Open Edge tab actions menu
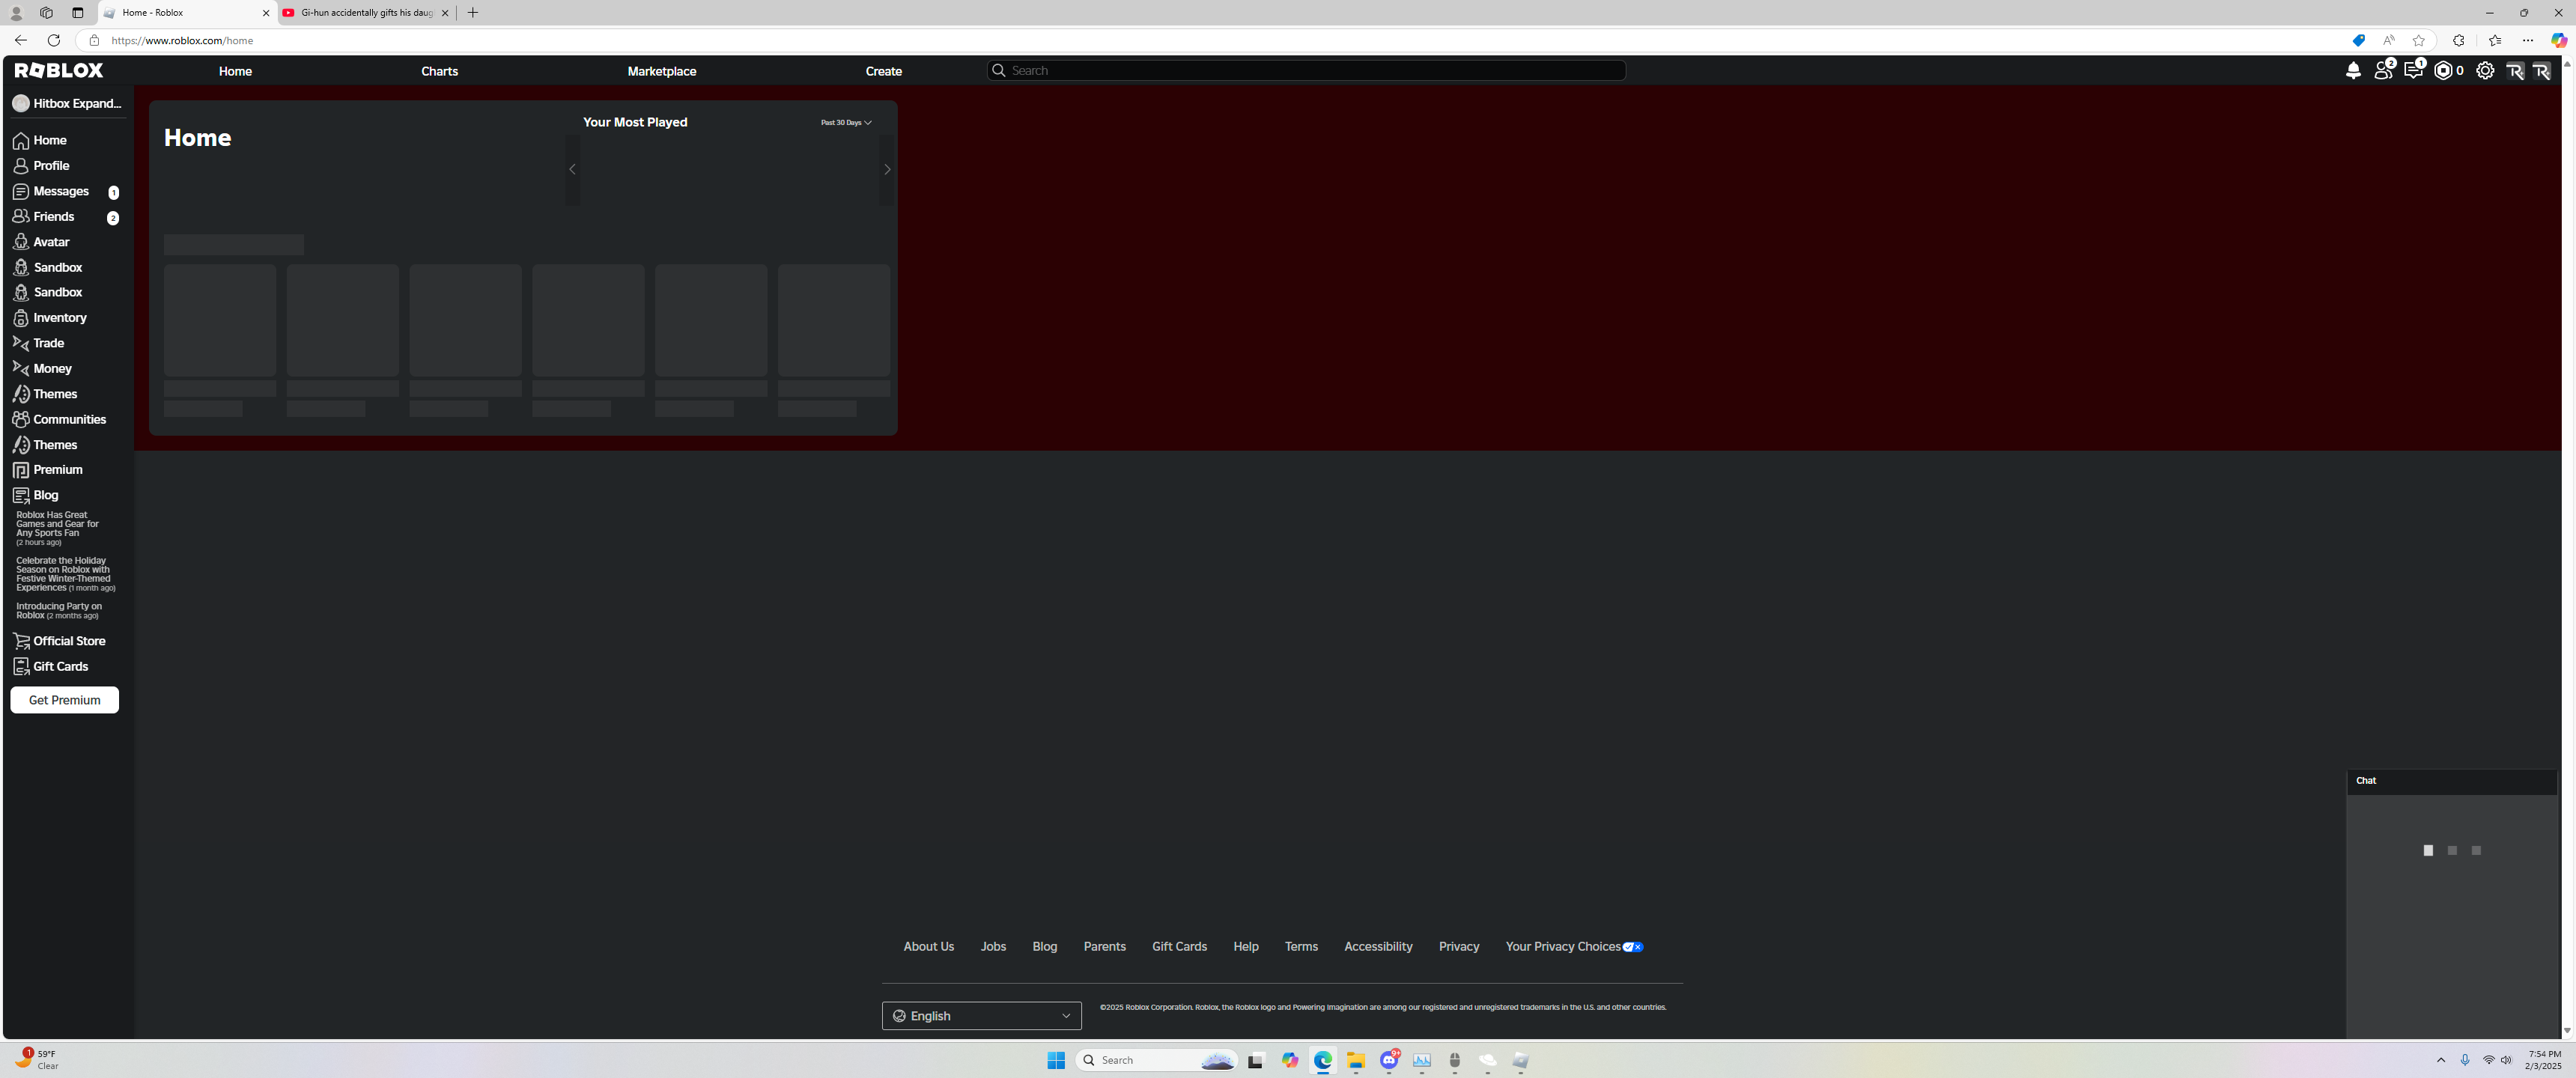The image size is (2576, 1078). click(78, 13)
